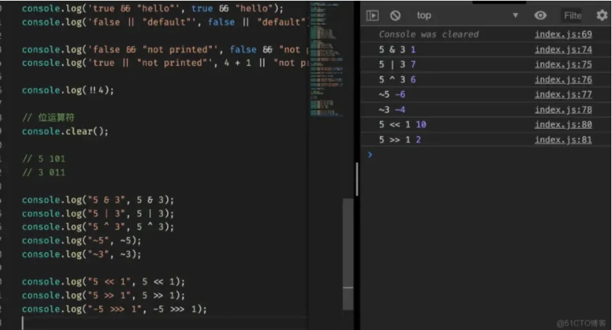Select console output row "~5 -6"
This screenshot has width=612, height=330.
point(485,94)
